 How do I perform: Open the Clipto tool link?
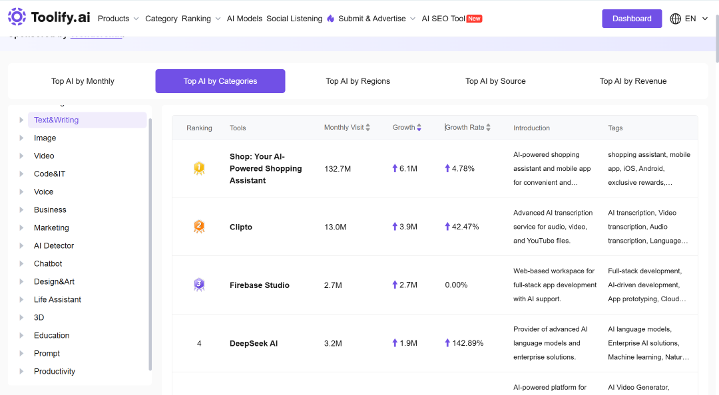coord(241,227)
